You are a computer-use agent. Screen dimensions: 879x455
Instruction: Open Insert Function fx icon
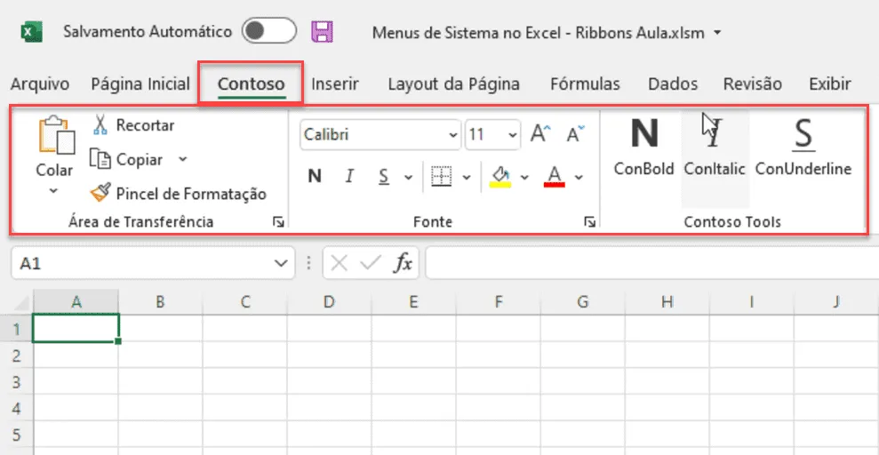click(403, 263)
